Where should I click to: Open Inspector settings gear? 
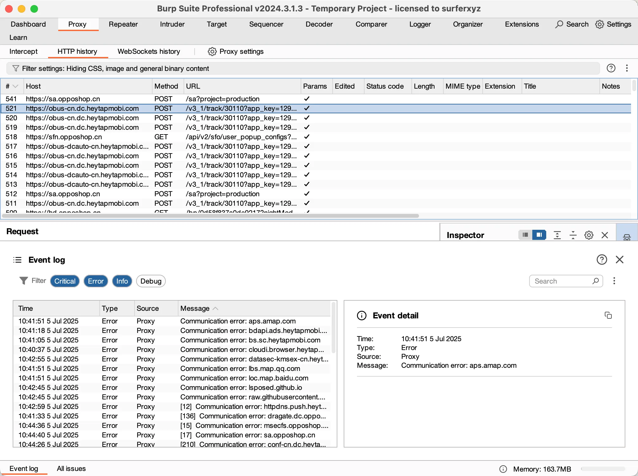tap(589, 235)
